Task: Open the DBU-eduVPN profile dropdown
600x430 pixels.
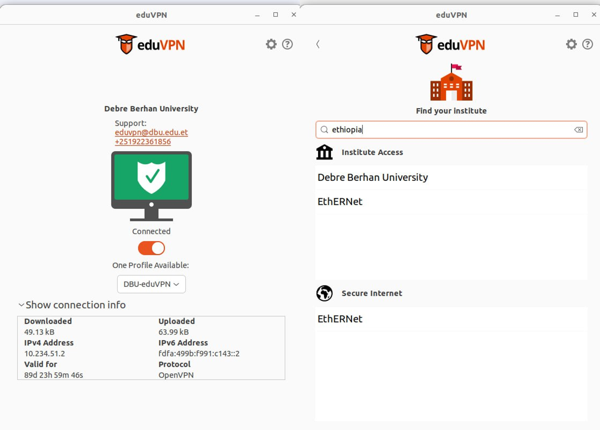Action: click(x=151, y=284)
